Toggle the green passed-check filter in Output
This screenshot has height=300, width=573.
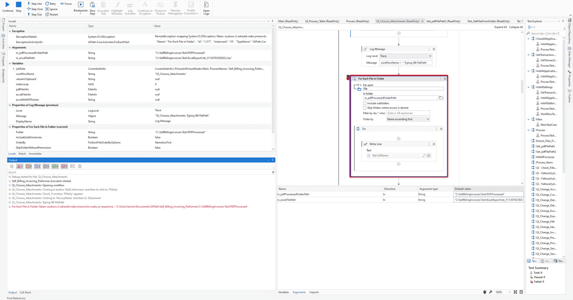coord(55,167)
